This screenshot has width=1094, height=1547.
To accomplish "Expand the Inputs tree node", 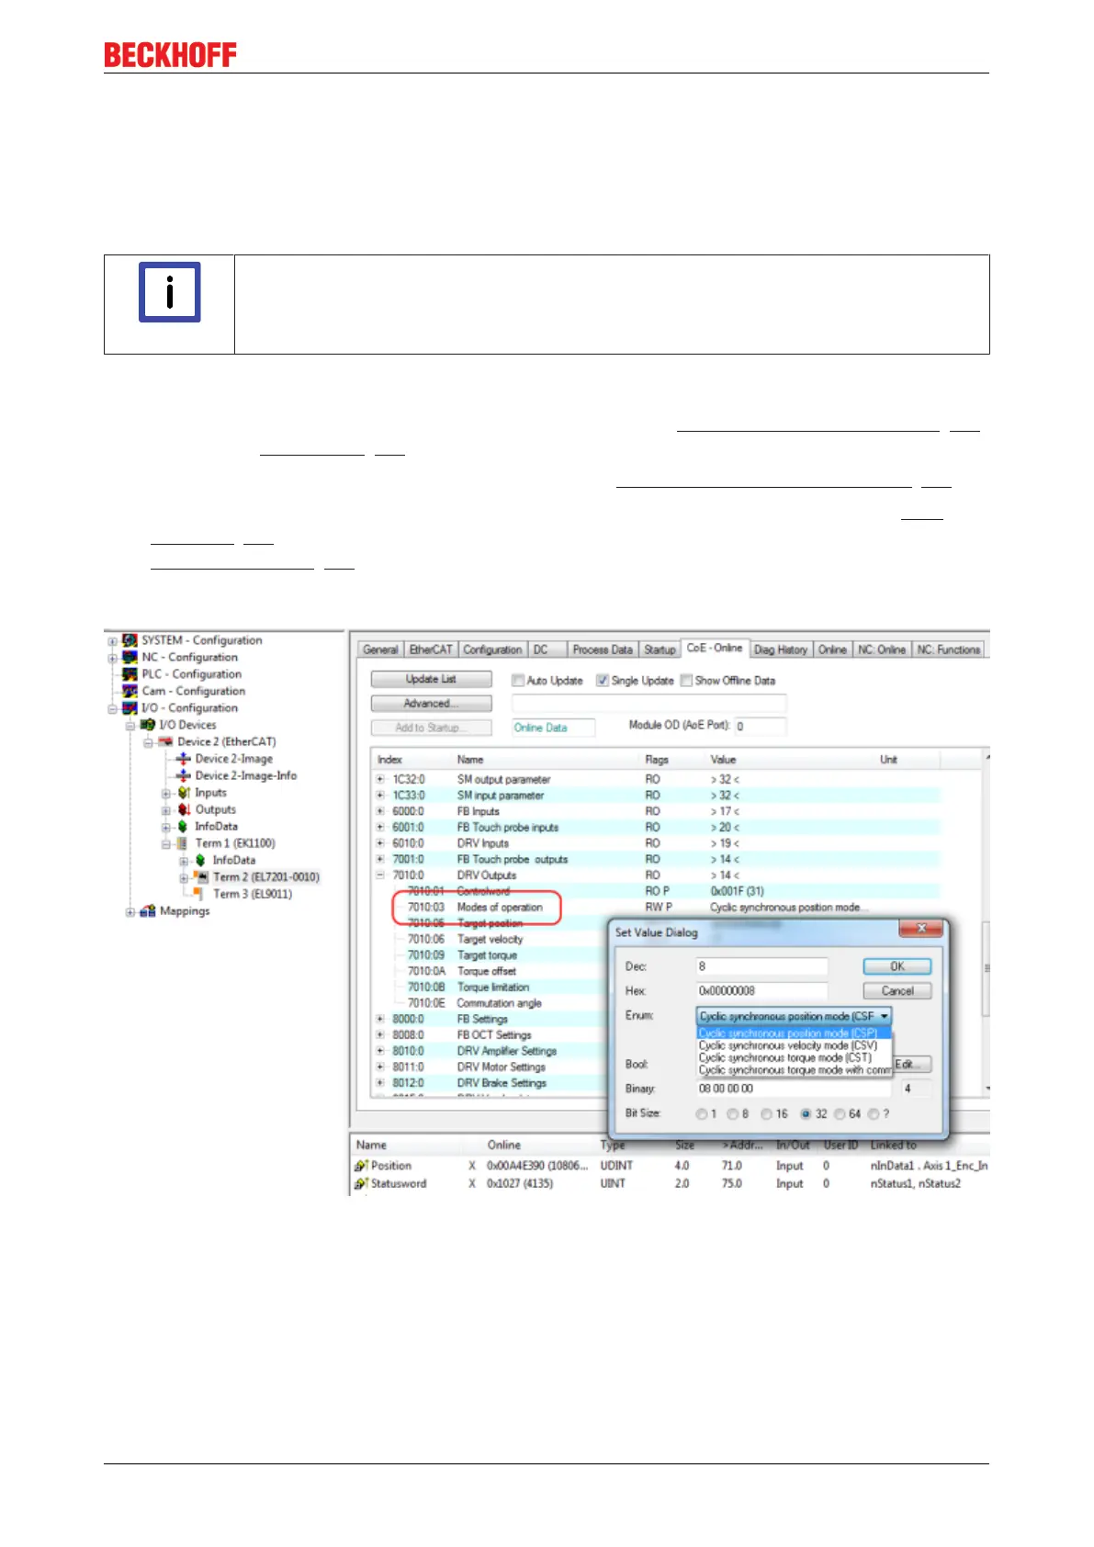I will (166, 794).
